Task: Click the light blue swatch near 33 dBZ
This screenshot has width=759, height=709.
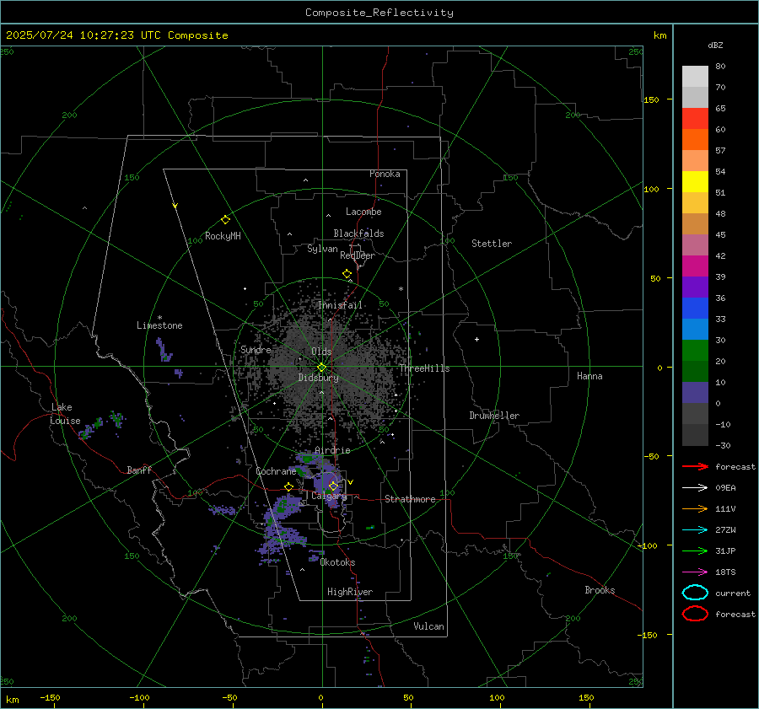Action: coord(695,329)
